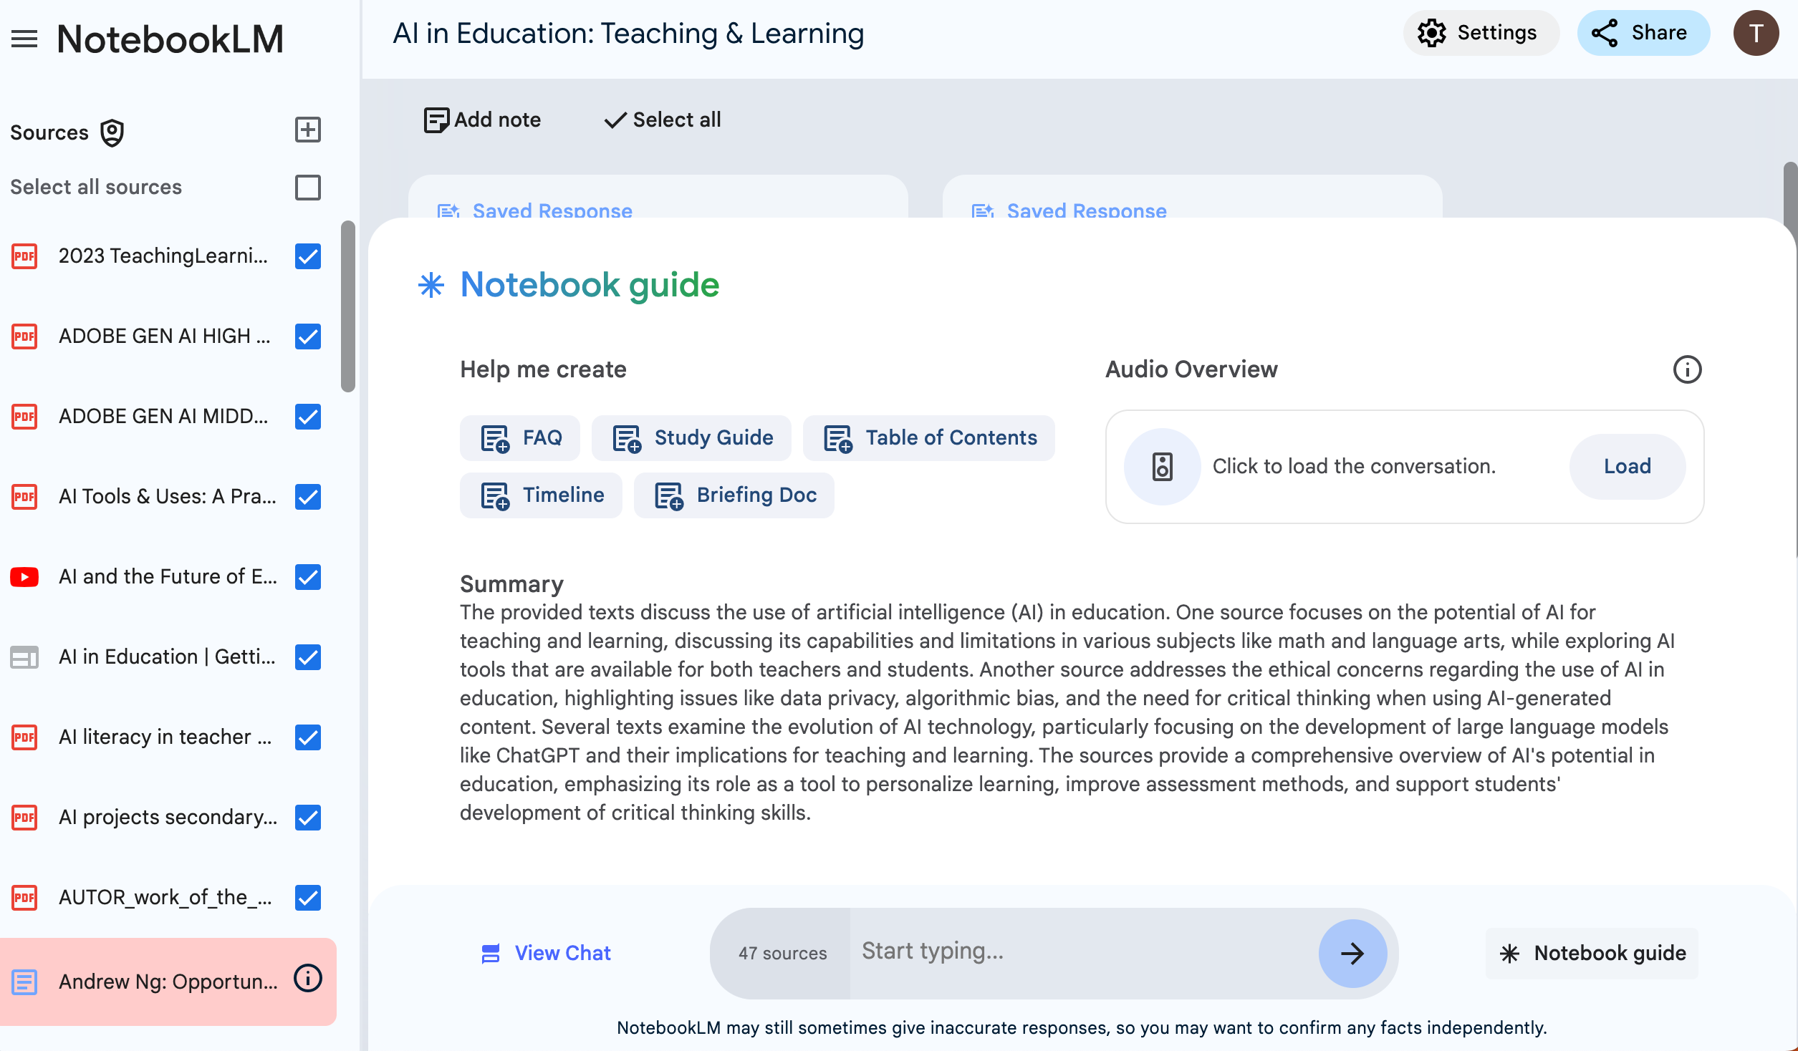The image size is (1798, 1051).
Task: Click text document icon of Andrew Ng source
Action: 24,982
